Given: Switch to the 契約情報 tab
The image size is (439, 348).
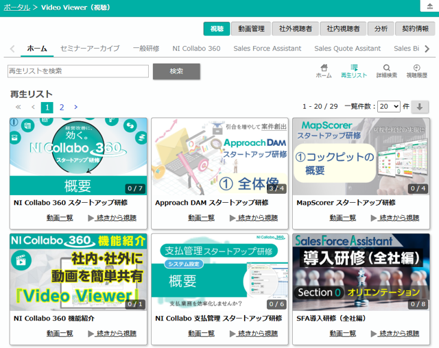Looking at the screenshot, I should tap(415, 29).
